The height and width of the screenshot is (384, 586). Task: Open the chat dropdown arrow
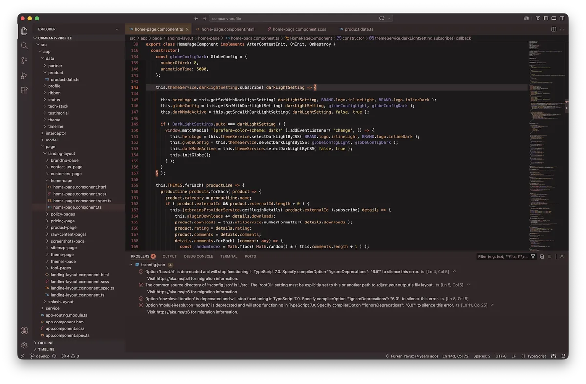click(x=389, y=18)
